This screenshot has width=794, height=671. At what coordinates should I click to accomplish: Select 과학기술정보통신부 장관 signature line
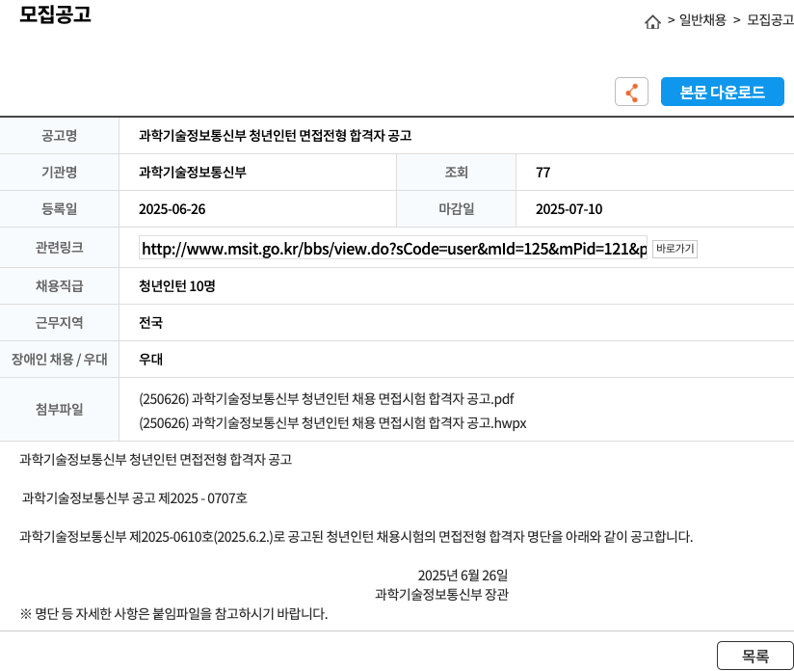tap(441, 594)
